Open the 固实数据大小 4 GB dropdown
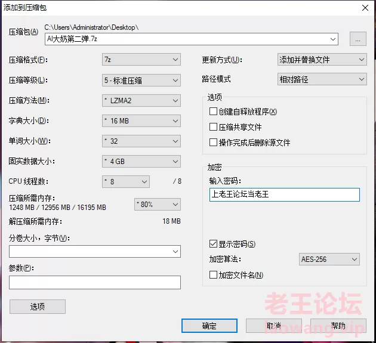Viewport: 376px width, 343px height. [141, 161]
